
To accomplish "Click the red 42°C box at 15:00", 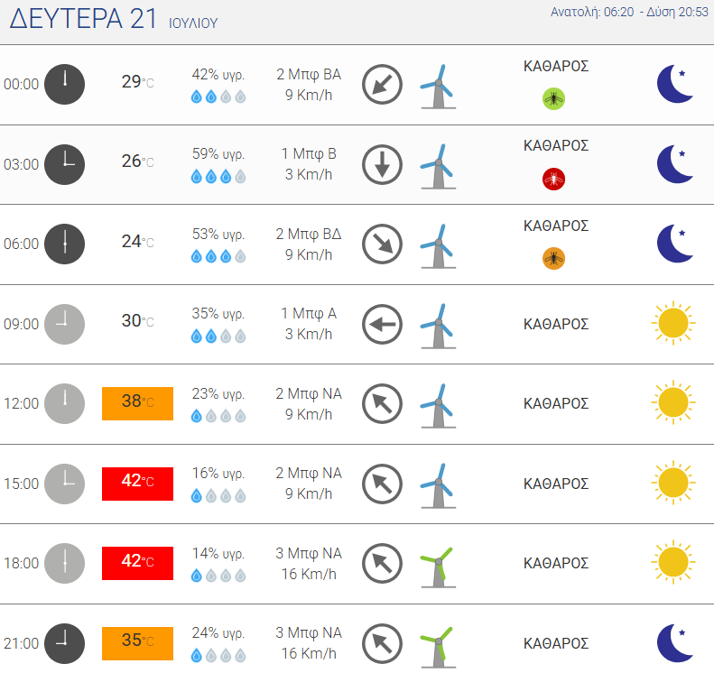I will [x=137, y=484].
